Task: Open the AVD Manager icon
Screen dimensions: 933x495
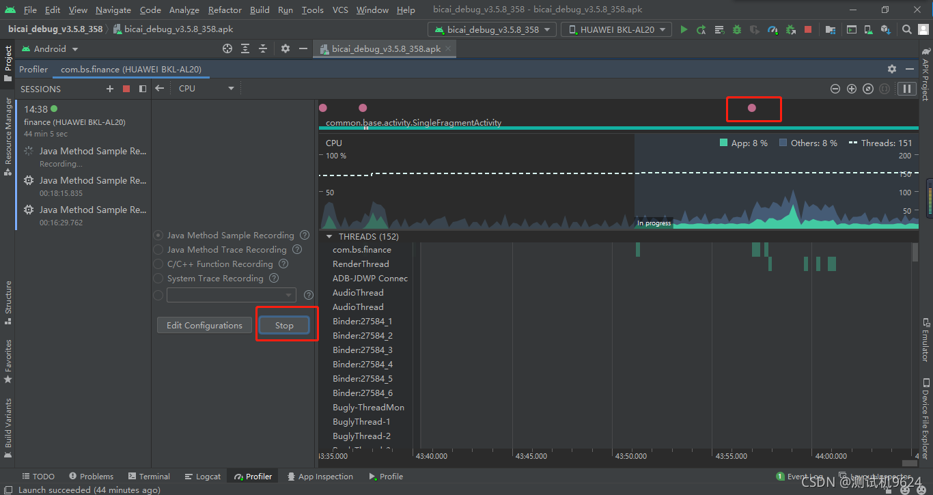Action: pos(869,29)
